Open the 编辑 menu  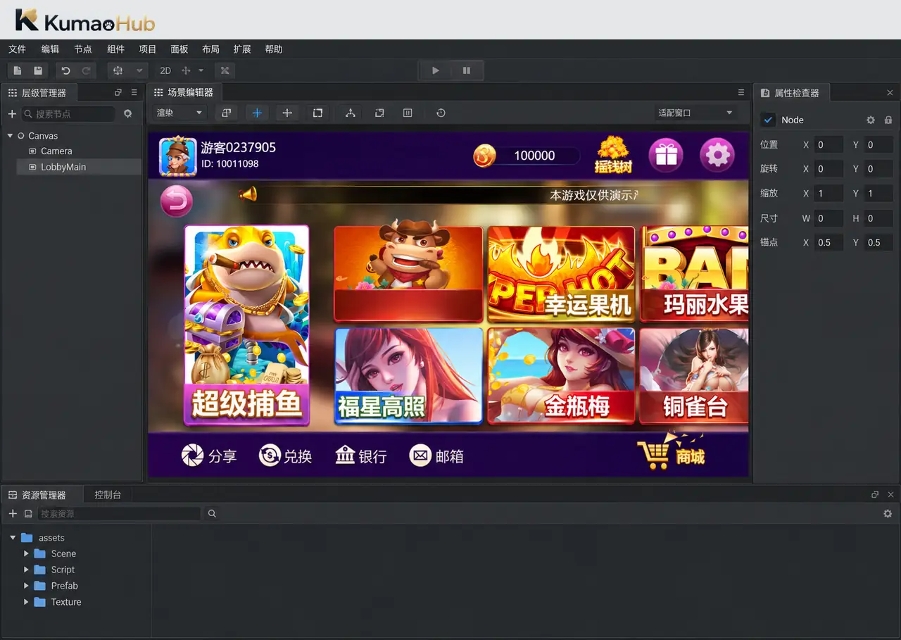(50, 49)
